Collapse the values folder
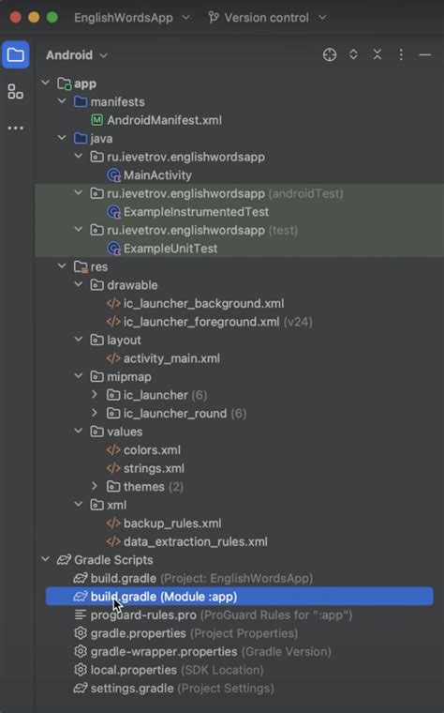 79,431
